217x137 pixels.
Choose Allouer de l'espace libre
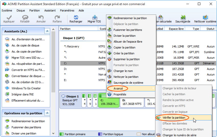[x=131, y=42]
